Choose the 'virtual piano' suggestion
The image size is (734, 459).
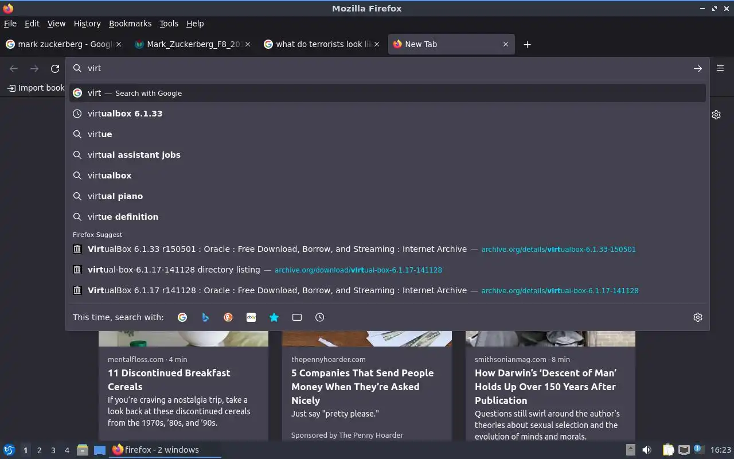(x=387, y=196)
